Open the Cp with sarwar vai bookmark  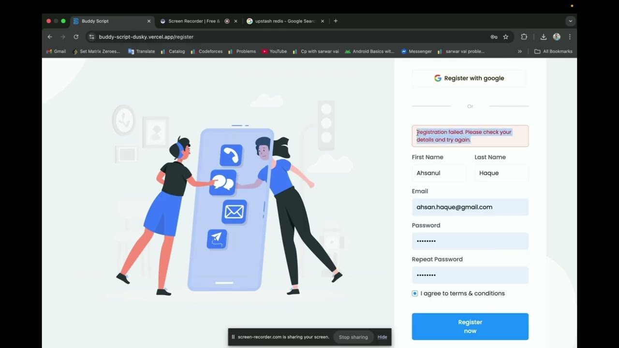(x=316, y=51)
